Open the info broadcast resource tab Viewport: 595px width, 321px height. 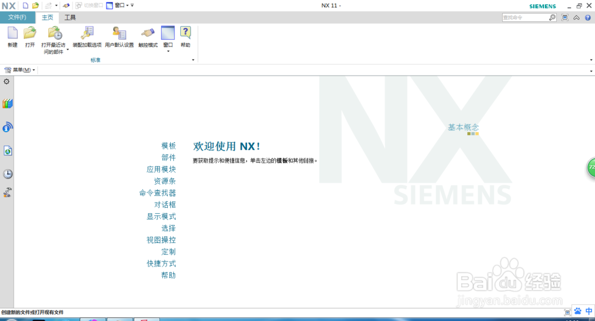(x=7, y=127)
